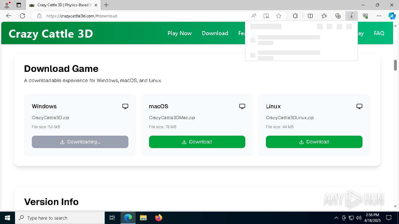Click the macOS card monitor icon
The height and width of the screenshot is (224, 399).
[x=242, y=106]
